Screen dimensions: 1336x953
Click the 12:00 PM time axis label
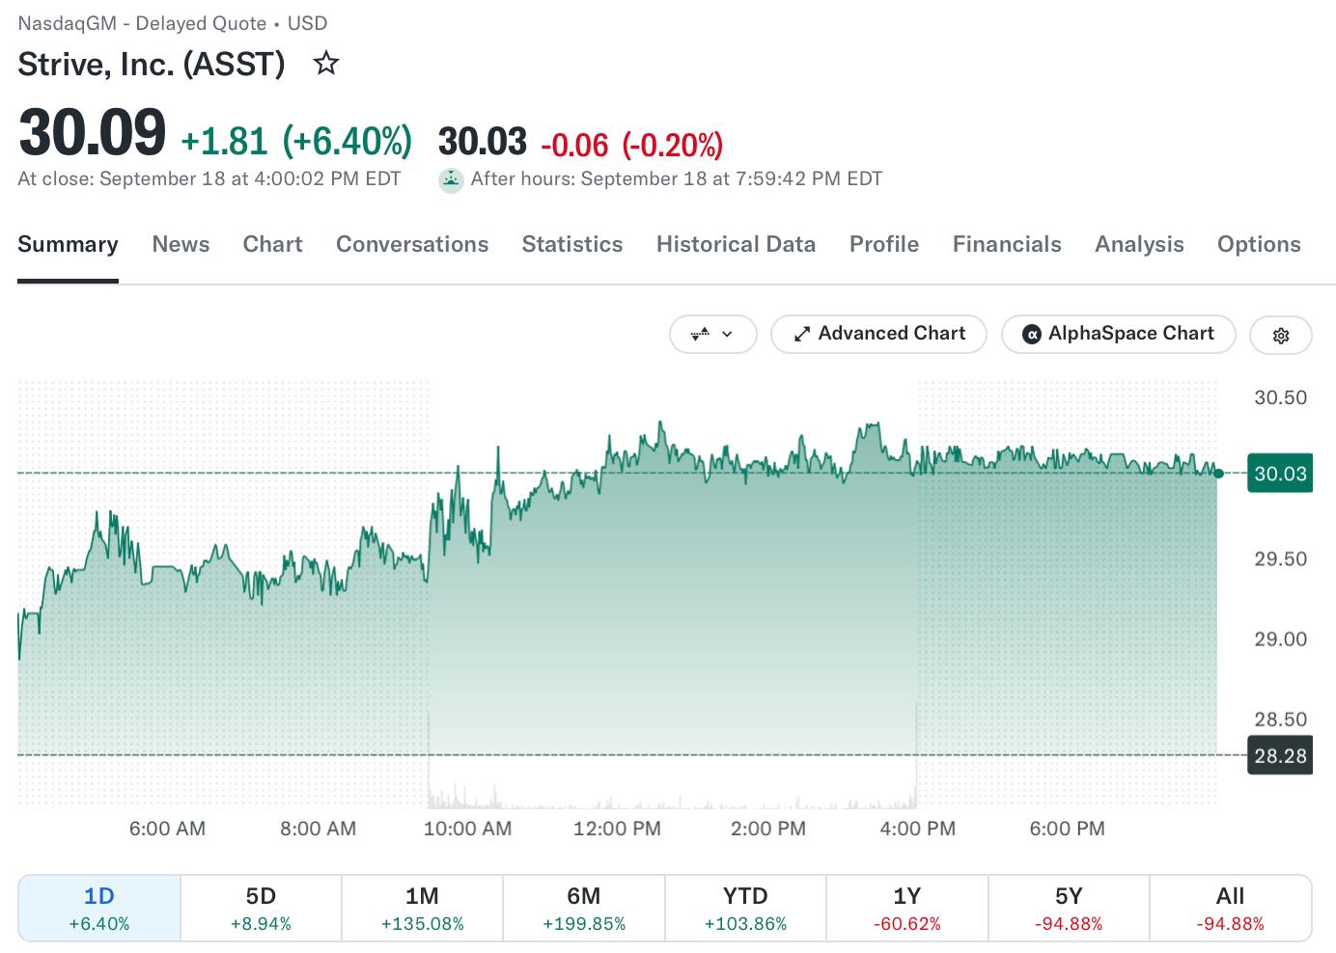[x=617, y=829]
